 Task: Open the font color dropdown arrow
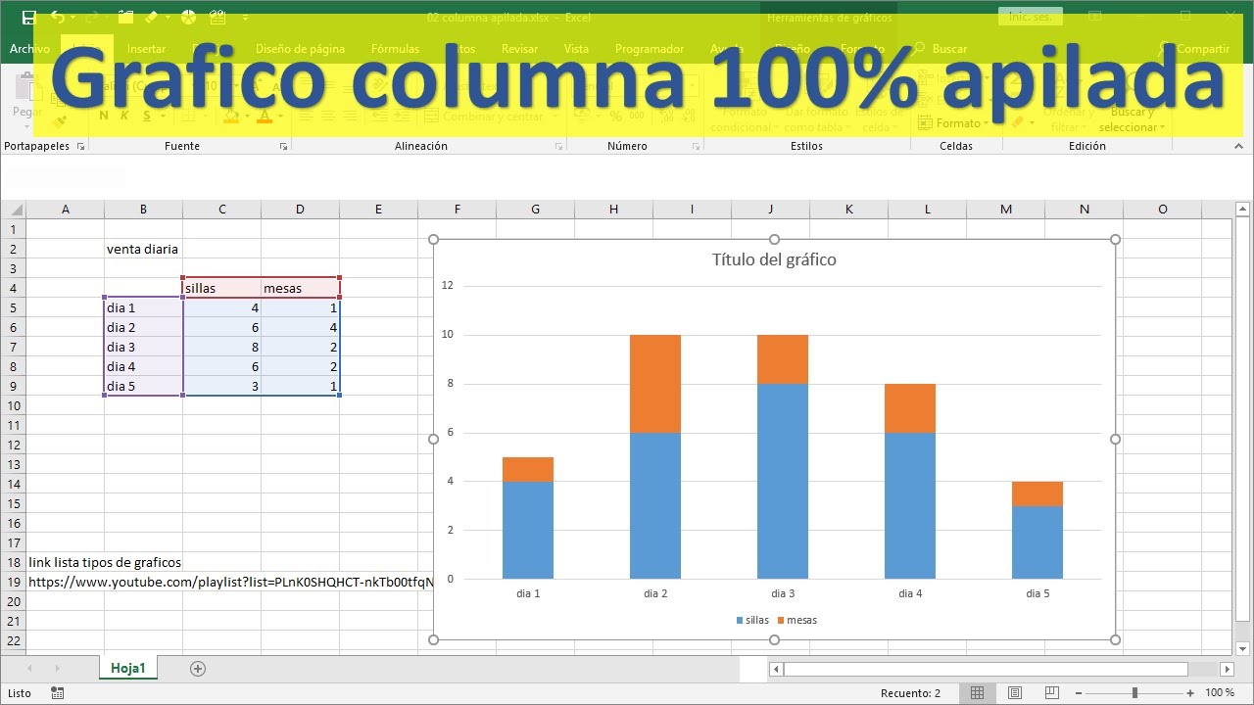pyautogui.click(x=279, y=116)
